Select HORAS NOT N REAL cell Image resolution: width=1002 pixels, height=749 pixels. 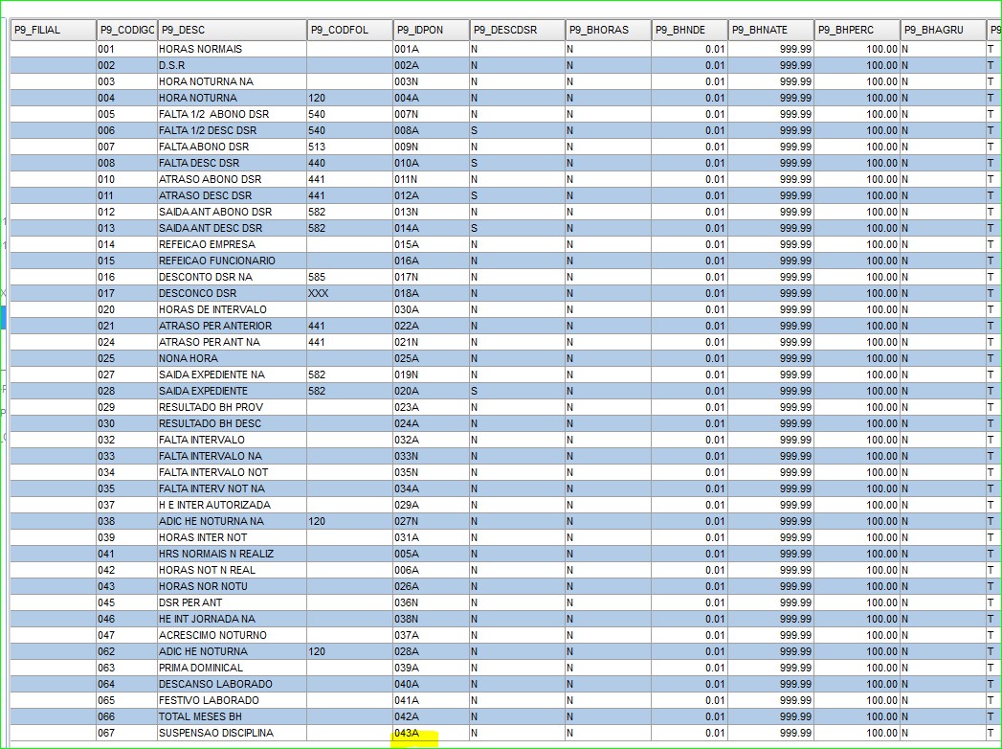(x=232, y=571)
